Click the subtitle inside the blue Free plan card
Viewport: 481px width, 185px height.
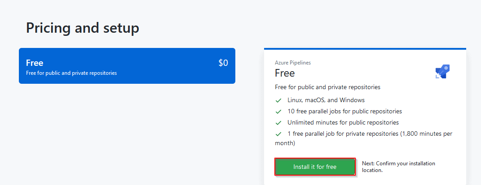(x=71, y=73)
